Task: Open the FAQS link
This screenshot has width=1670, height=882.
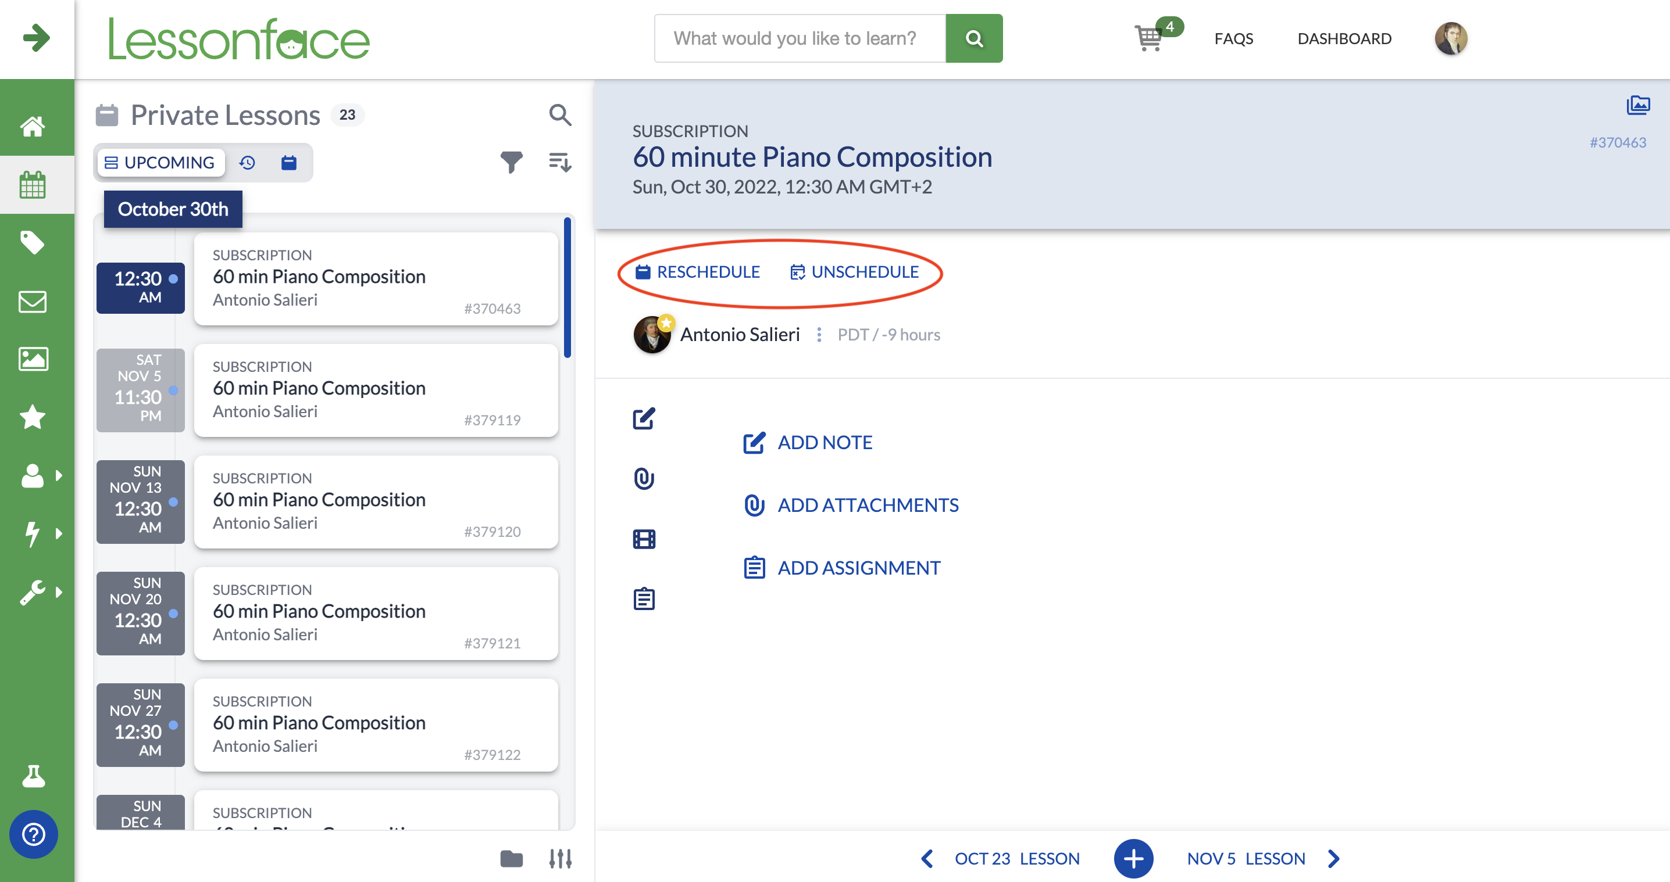Action: [1234, 38]
